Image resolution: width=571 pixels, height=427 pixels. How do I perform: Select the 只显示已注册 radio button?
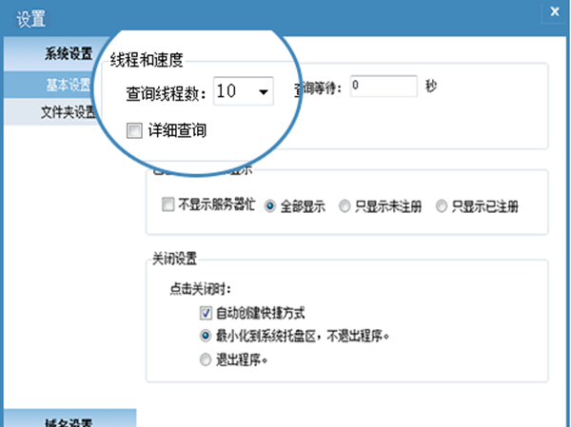441,206
